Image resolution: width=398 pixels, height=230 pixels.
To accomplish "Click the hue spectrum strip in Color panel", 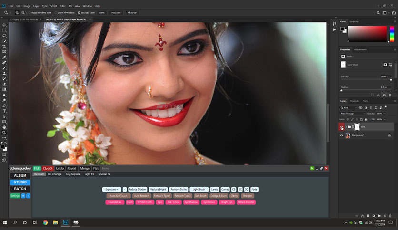I will point(392,34).
